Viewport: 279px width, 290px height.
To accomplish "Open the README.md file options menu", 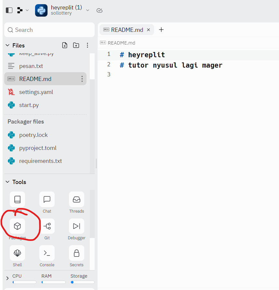I will pos(82,79).
